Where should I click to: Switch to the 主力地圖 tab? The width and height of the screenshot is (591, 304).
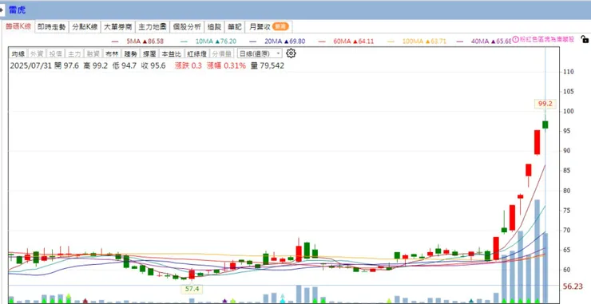click(153, 27)
